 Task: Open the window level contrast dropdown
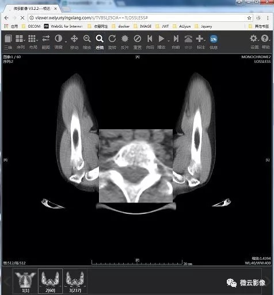click(66, 41)
